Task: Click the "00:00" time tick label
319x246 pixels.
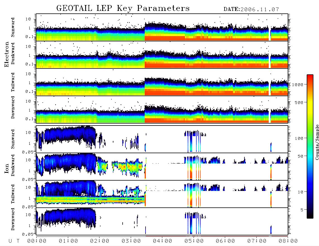Action: click(37, 241)
